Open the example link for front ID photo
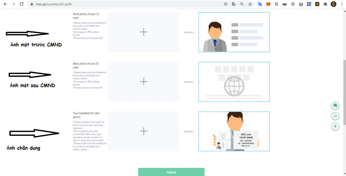This screenshot has height=176, width=346. click(x=189, y=32)
